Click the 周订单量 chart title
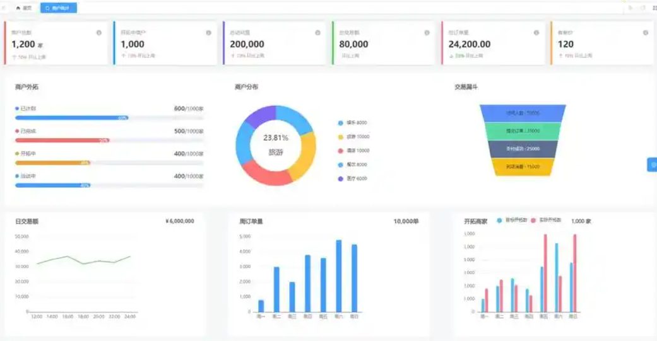657x341 pixels. [251, 221]
